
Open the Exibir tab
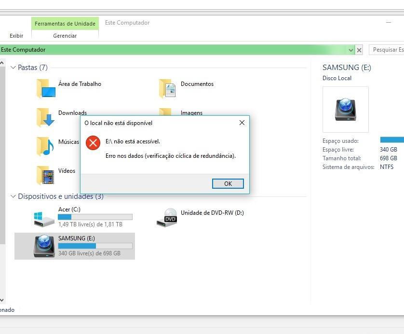16,36
